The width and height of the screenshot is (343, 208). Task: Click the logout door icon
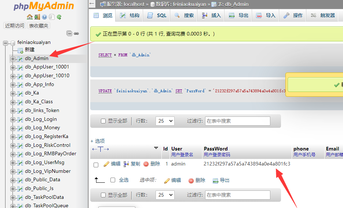[37, 17]
